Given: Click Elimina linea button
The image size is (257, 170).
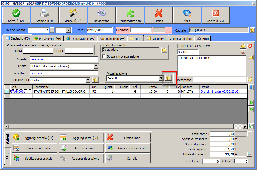Looking at the screenshot, I should click(128, 138).
